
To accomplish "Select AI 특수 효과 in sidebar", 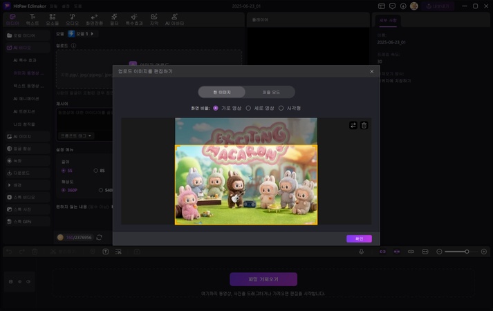I will point(25,60).
